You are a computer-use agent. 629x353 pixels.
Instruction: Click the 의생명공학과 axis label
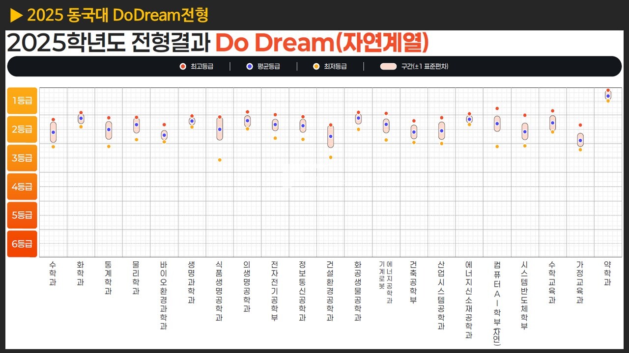(247, 286)
